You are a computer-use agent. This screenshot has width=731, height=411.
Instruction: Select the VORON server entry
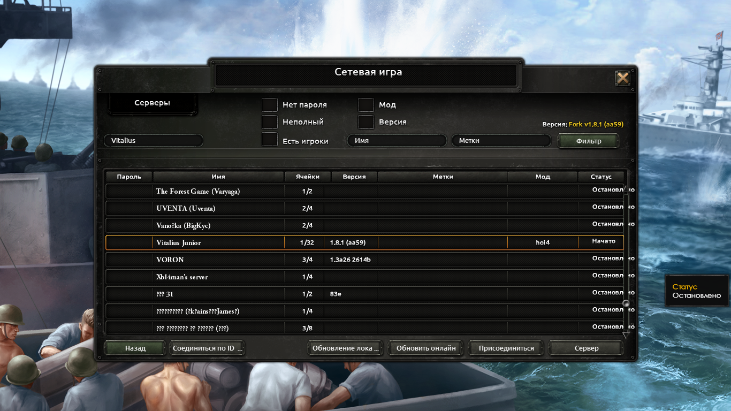[364, 260]
